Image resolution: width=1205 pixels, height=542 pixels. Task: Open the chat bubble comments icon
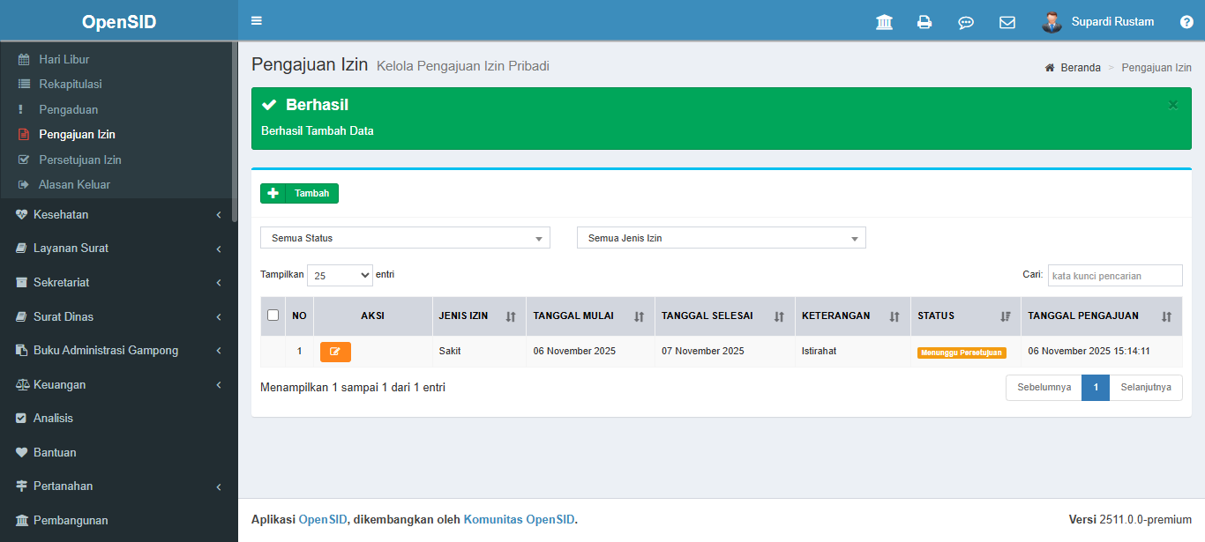(x=966, y=22)
